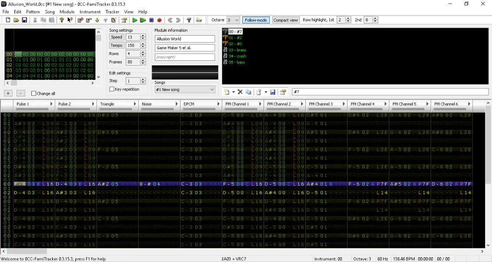Viewport: 492px width, 262px height.
Task: Click the NSF export icon
Action: coord(199,20)
